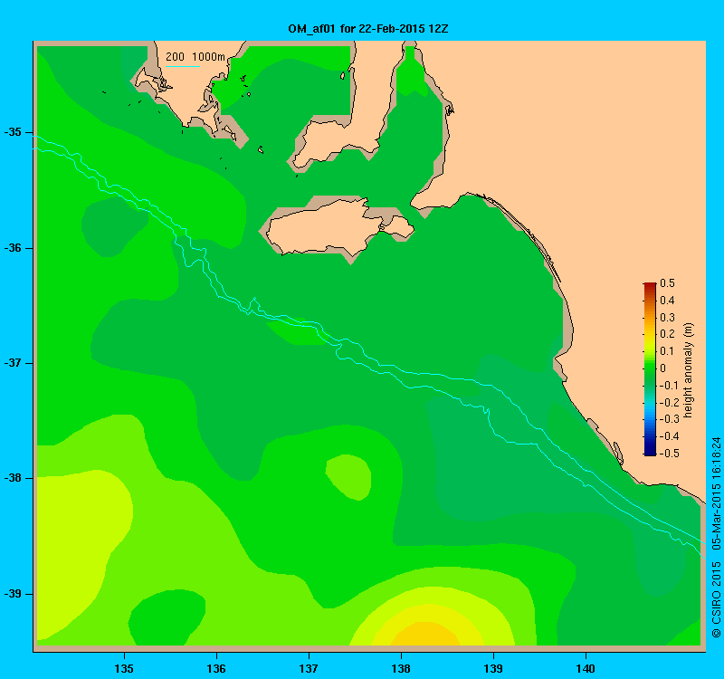Click the 'height anomaly (m)' colorbar label
The height and width of the screenshot is (679, 724).
(689, 370)
